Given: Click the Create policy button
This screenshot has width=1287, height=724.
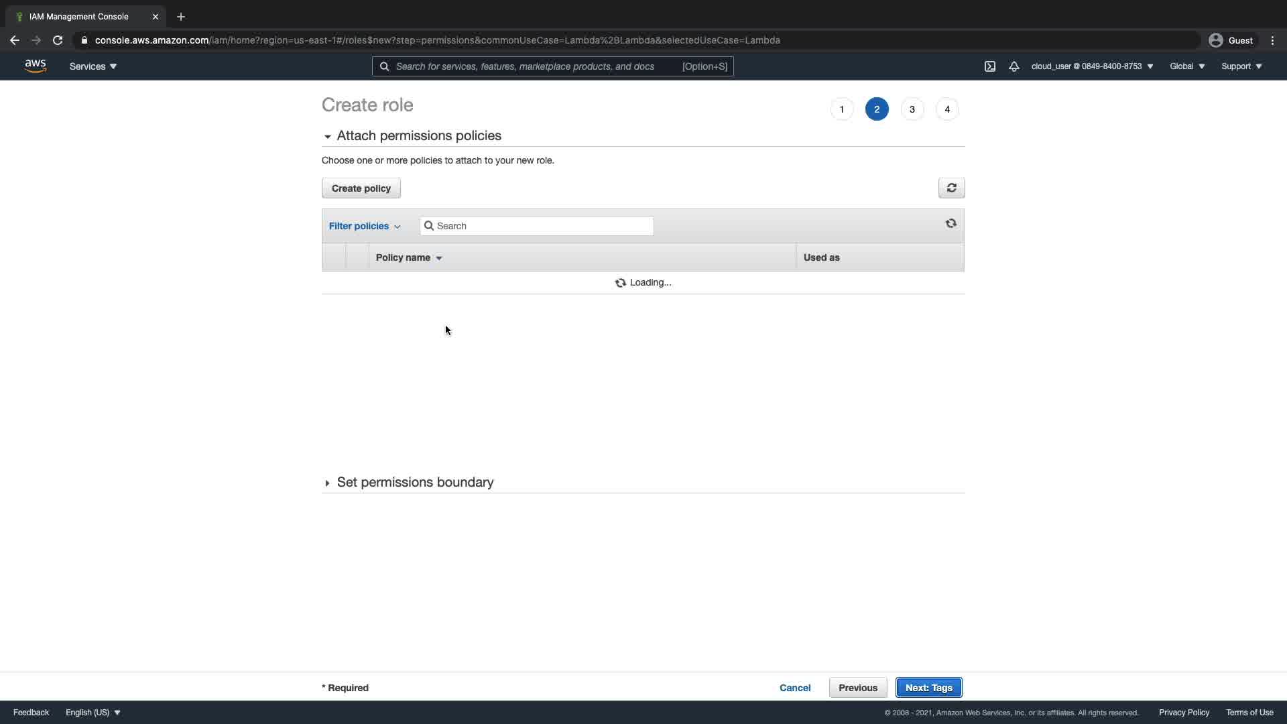Looking at the screenshot, I should [x=361, y=188].
